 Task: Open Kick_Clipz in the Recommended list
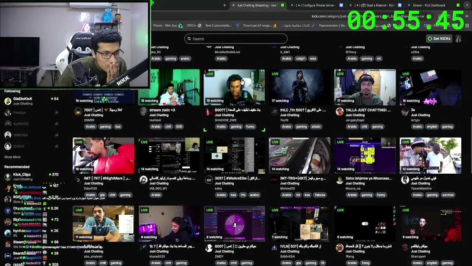[x=31, y=177]
